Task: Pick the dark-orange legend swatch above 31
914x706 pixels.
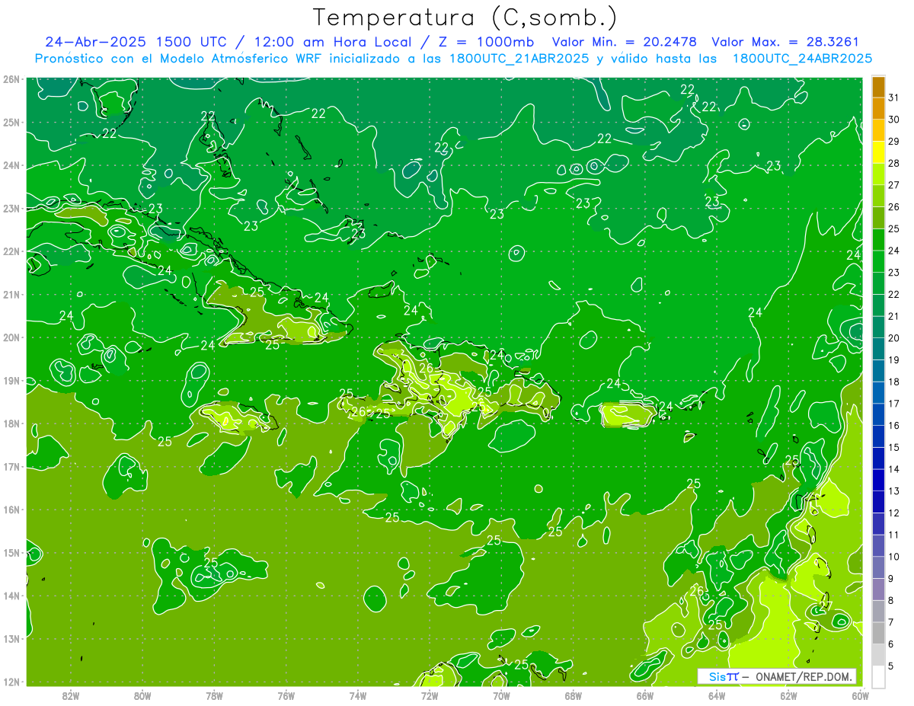Action: tap(879, 88)
